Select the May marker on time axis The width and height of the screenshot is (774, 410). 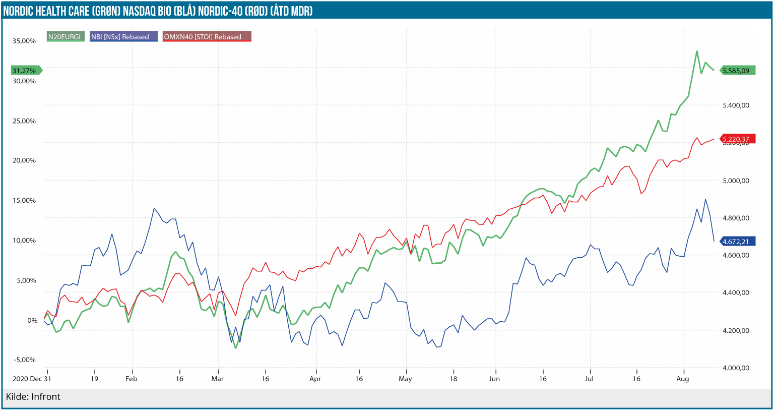coord(405,379)
